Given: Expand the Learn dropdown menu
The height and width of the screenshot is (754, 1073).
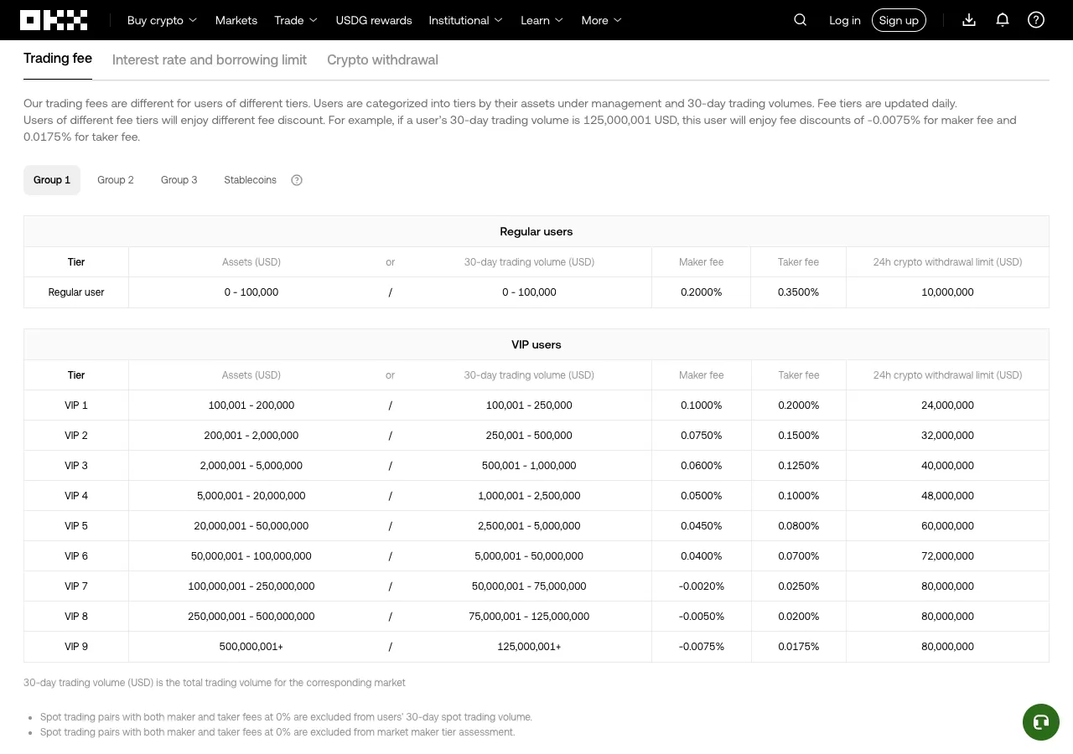Looking at the screenshot, I should point(542,20).
